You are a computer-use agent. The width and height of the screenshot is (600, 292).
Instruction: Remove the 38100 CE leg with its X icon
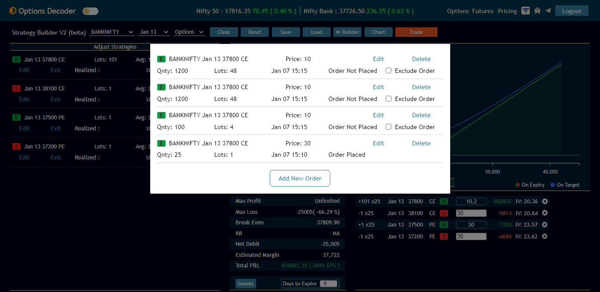point(545,213)
